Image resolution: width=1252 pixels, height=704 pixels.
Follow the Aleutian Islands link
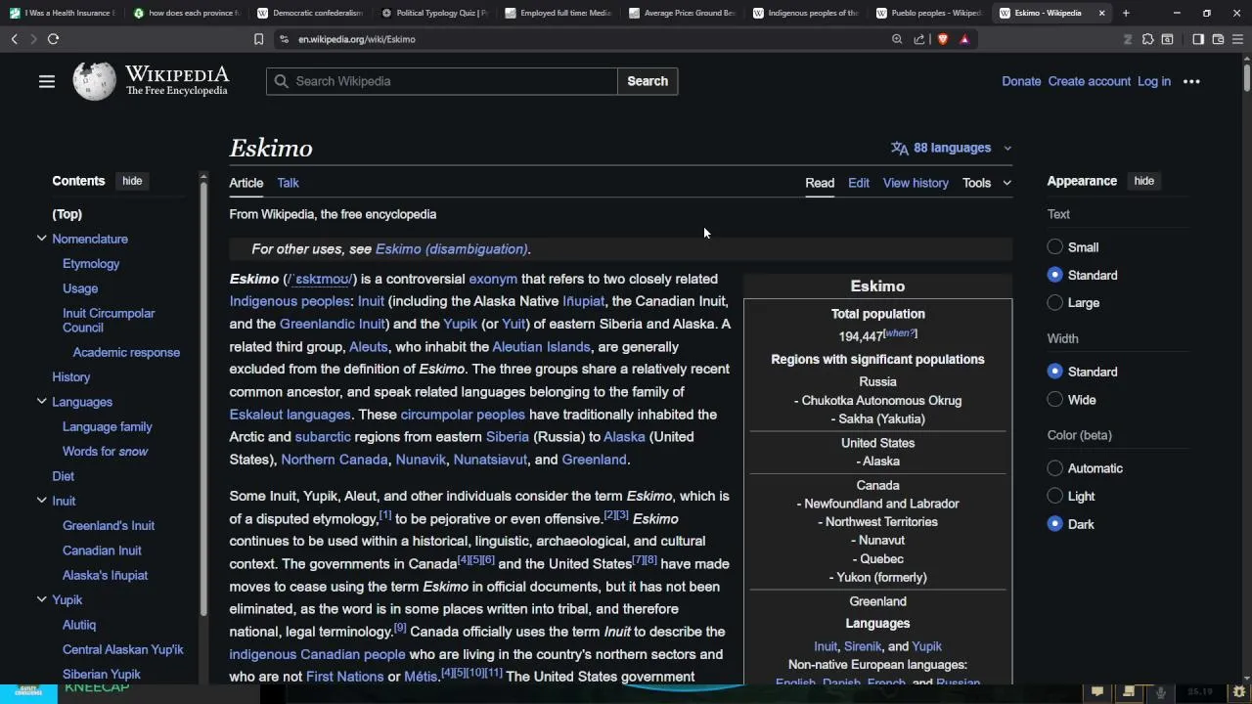click(541, 347)
